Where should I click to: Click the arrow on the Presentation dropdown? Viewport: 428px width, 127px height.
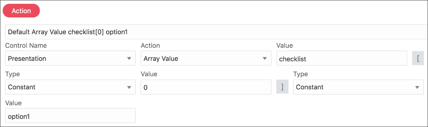coord(129,59)
